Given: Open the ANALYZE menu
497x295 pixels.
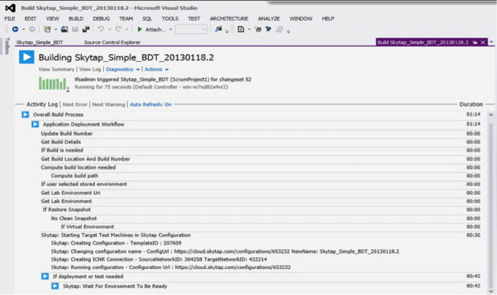Looking at the screenshot, I should 269,18.
